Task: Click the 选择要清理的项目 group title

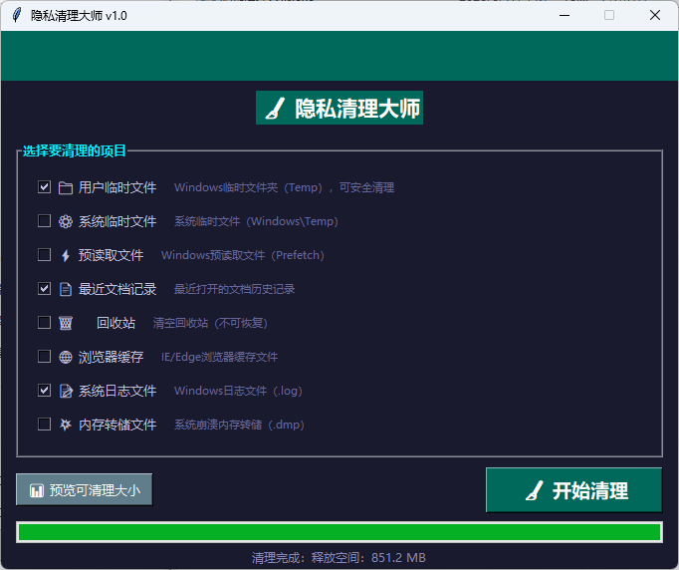Action: pyautogui.click(x=74, y=150)
